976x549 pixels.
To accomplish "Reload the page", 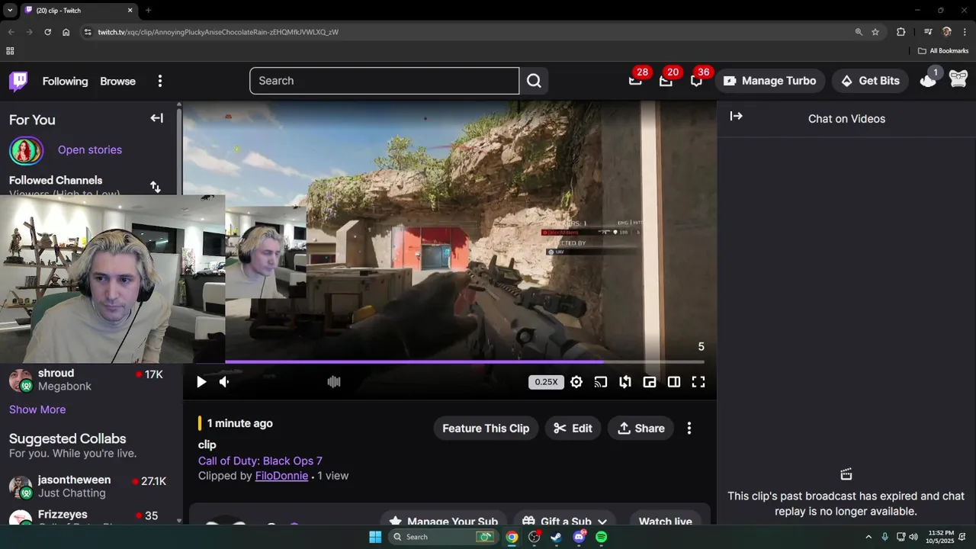I will click(x=47, y=32).
